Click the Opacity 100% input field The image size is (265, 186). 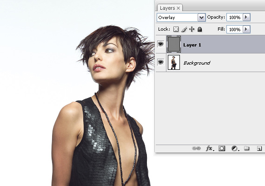click(x=235, y=17)
